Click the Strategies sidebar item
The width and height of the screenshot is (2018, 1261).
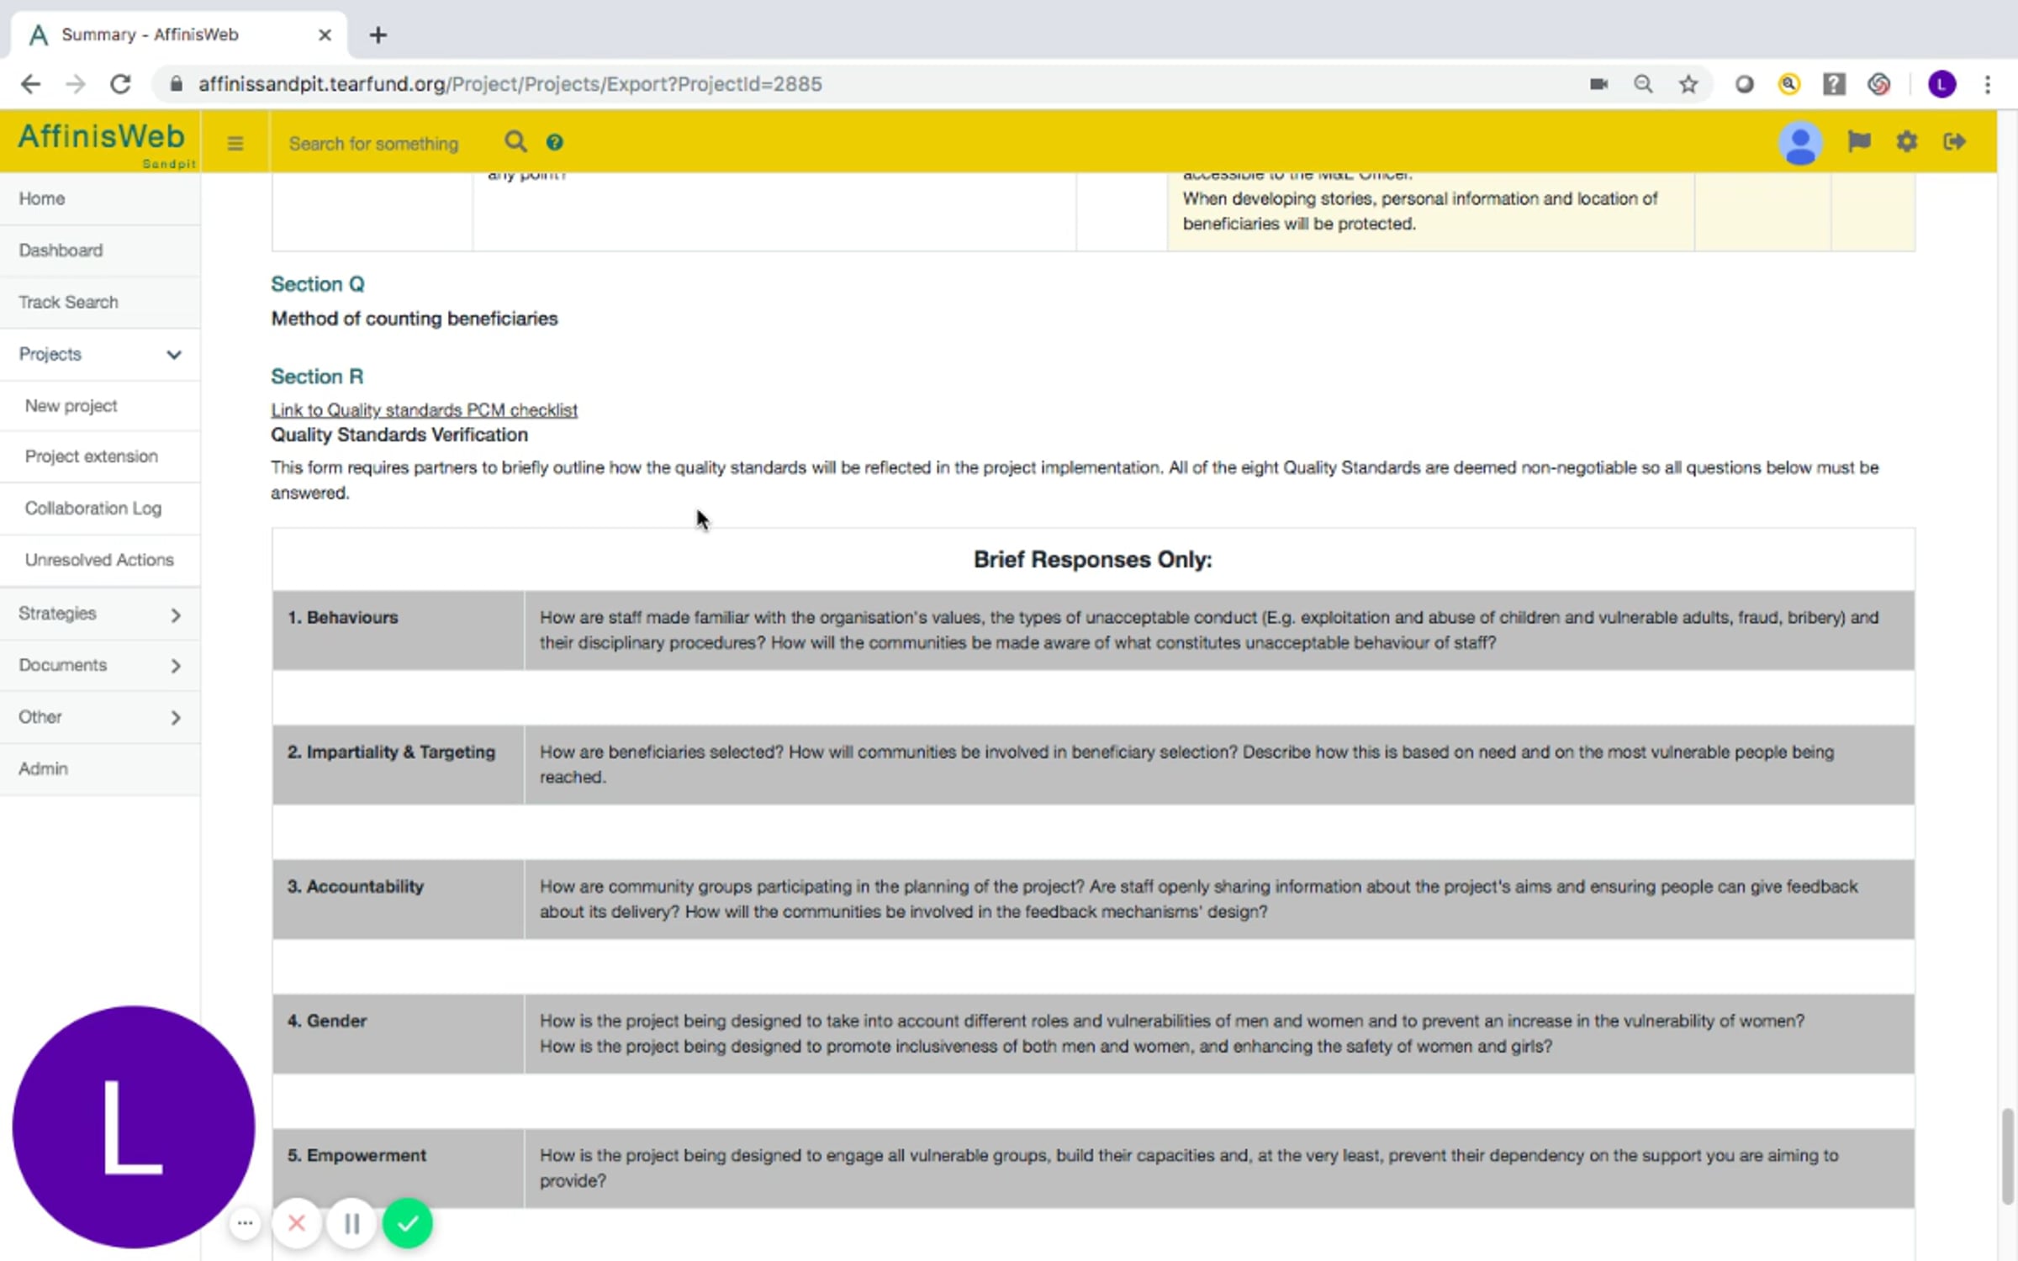(100, 614)
